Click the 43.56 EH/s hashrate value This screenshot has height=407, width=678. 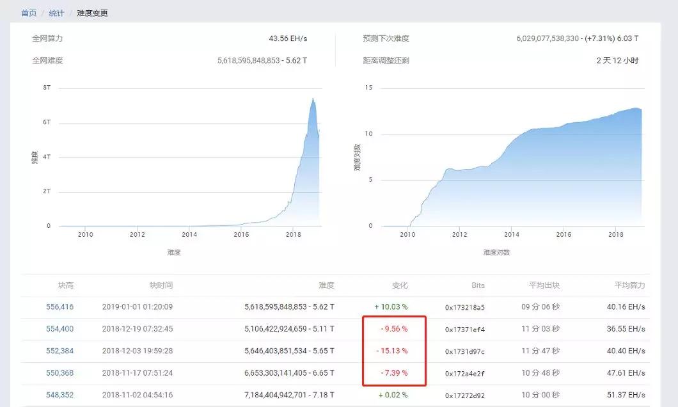point(288,38)
